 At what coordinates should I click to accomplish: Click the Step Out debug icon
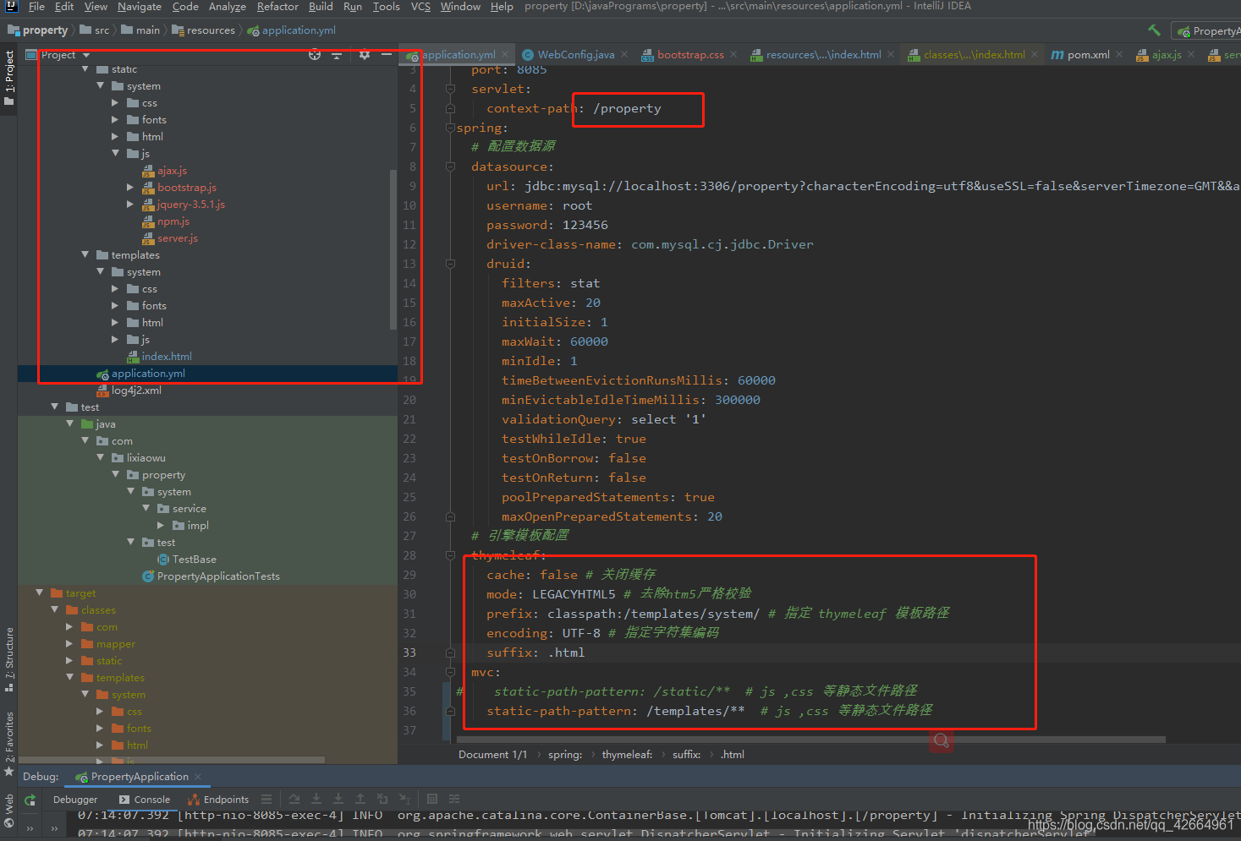pyautogui.click(x=360, y=799)
